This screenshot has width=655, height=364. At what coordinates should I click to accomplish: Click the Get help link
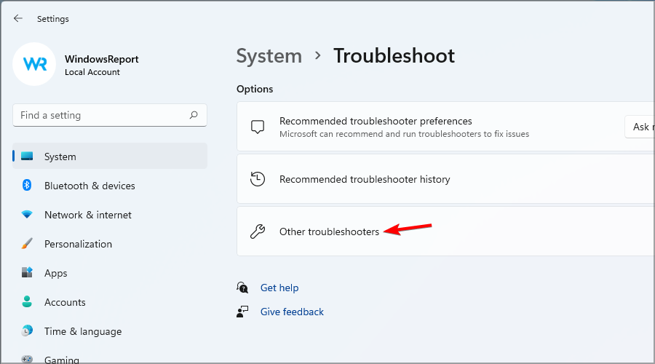[x=279, y=288]
